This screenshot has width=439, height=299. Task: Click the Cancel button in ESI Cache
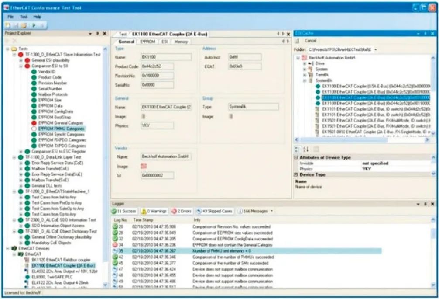[x=311, y=41]
